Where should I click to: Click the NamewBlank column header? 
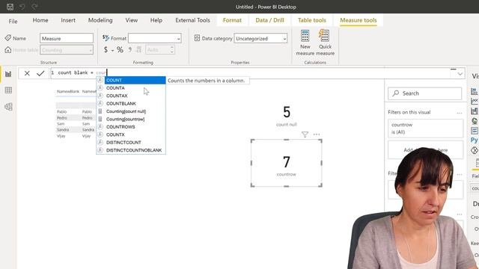[68, 91]
